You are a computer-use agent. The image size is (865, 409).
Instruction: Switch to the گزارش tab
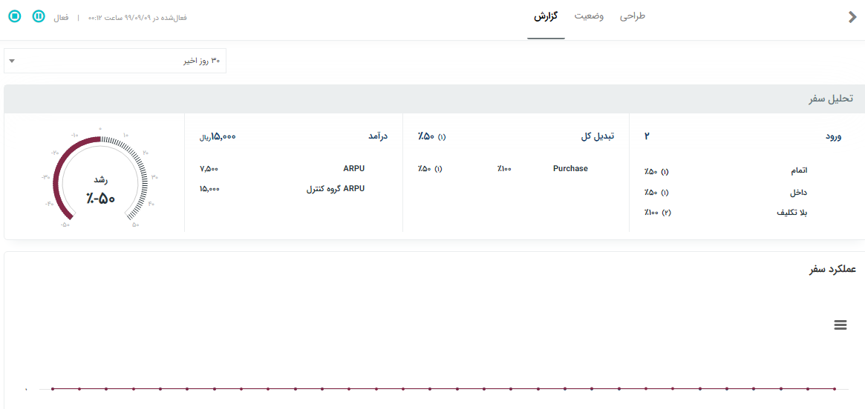pos(546,16)
